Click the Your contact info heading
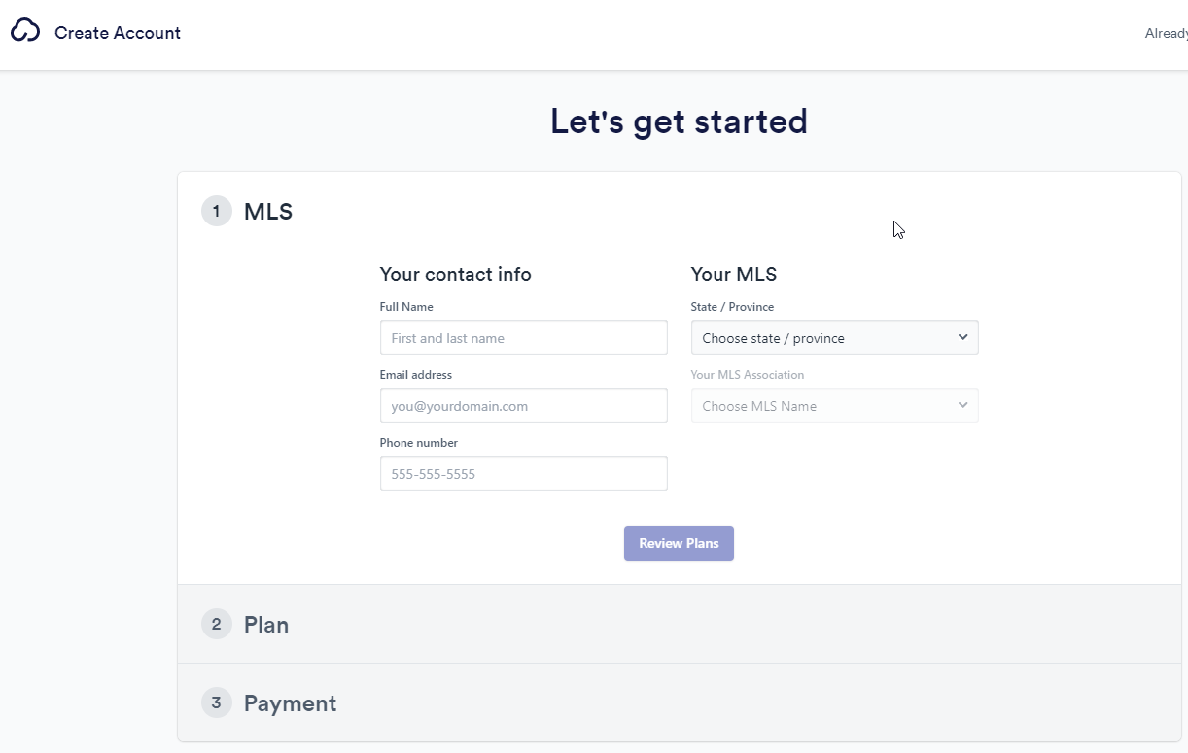The width and height of the screenshot is (1188, 753). coord(455,274)
